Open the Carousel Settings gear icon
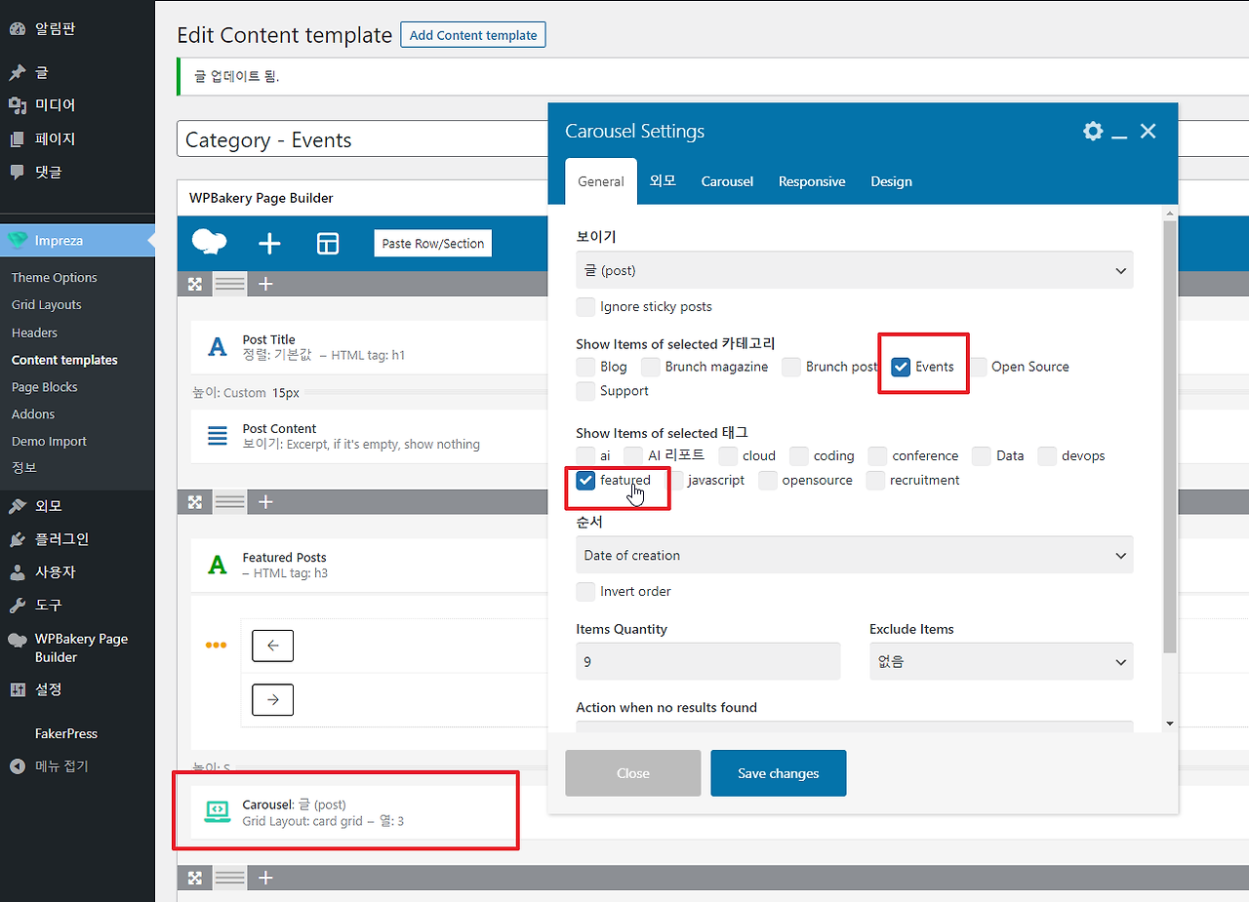Image resolution: width=1249 pixels, height=902 pixels. click(x=1093, y=131)
